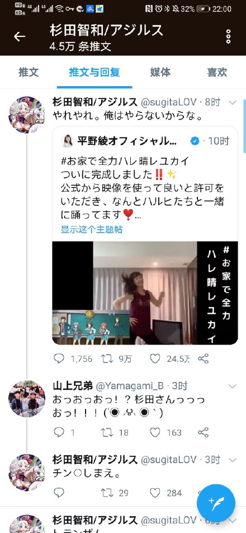Viewport: 246px width, 533px height.
Task: Like the tweet with 24.5万 likes
Action: click(155, 359)
